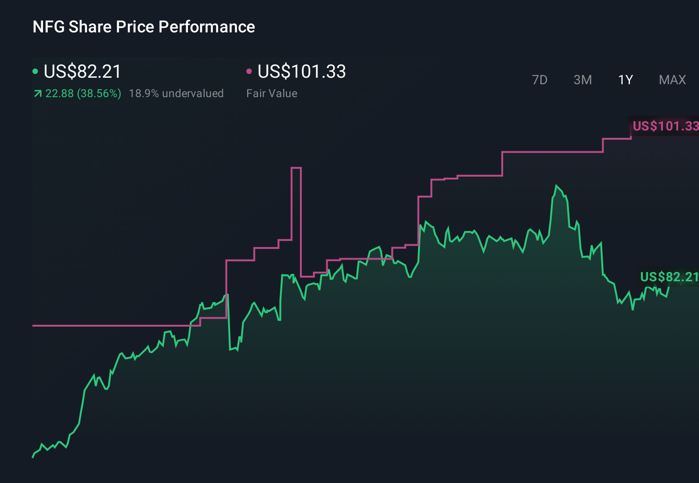Click the NFG Share Price Performance title
Viewport: 699px width, 483px height.
[x=144, y=27]
